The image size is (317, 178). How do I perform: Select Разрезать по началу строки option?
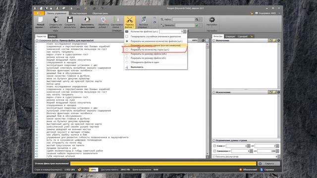[x=127, y=45]
